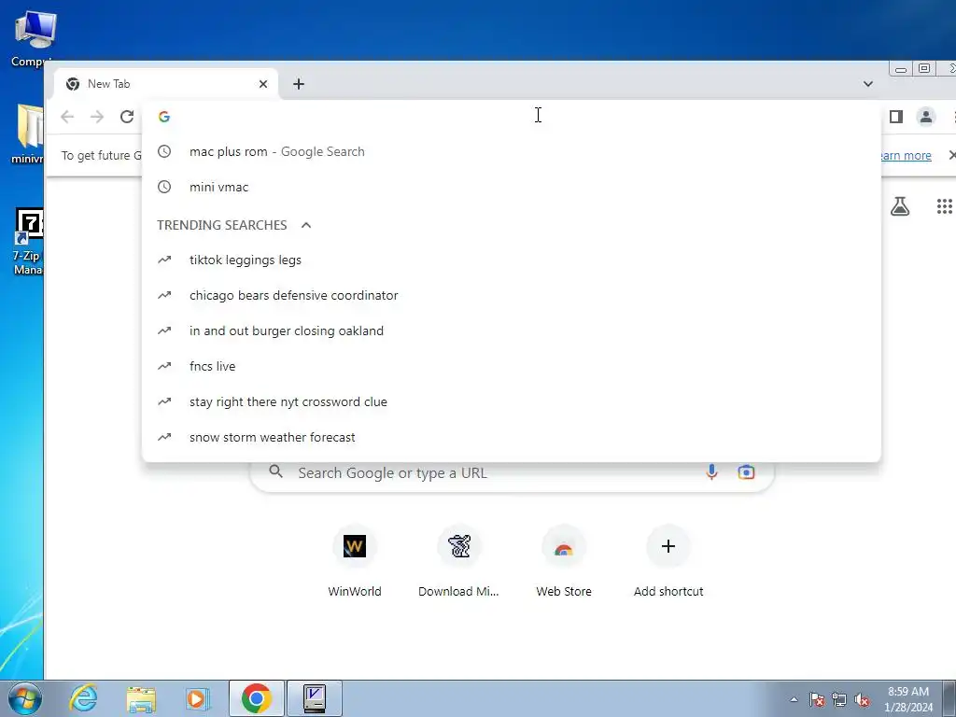Open the Google apps grid
The image size is (956, 717).
[x=944, y=206]
